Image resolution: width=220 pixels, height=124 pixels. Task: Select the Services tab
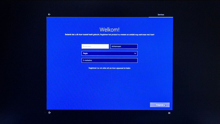161,15
